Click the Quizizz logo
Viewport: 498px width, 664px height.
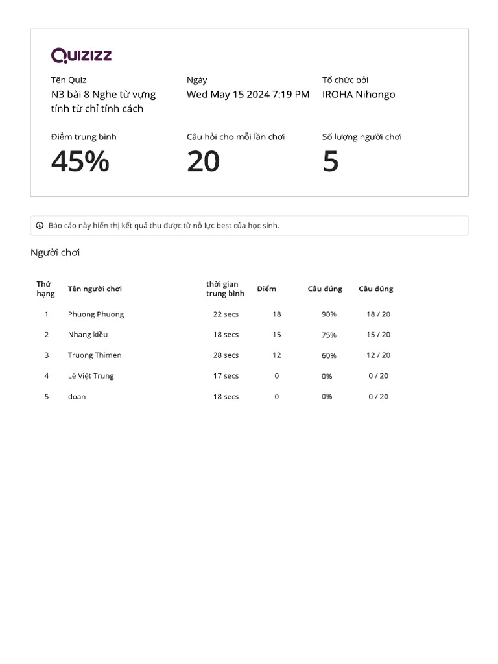click(81, 55)
